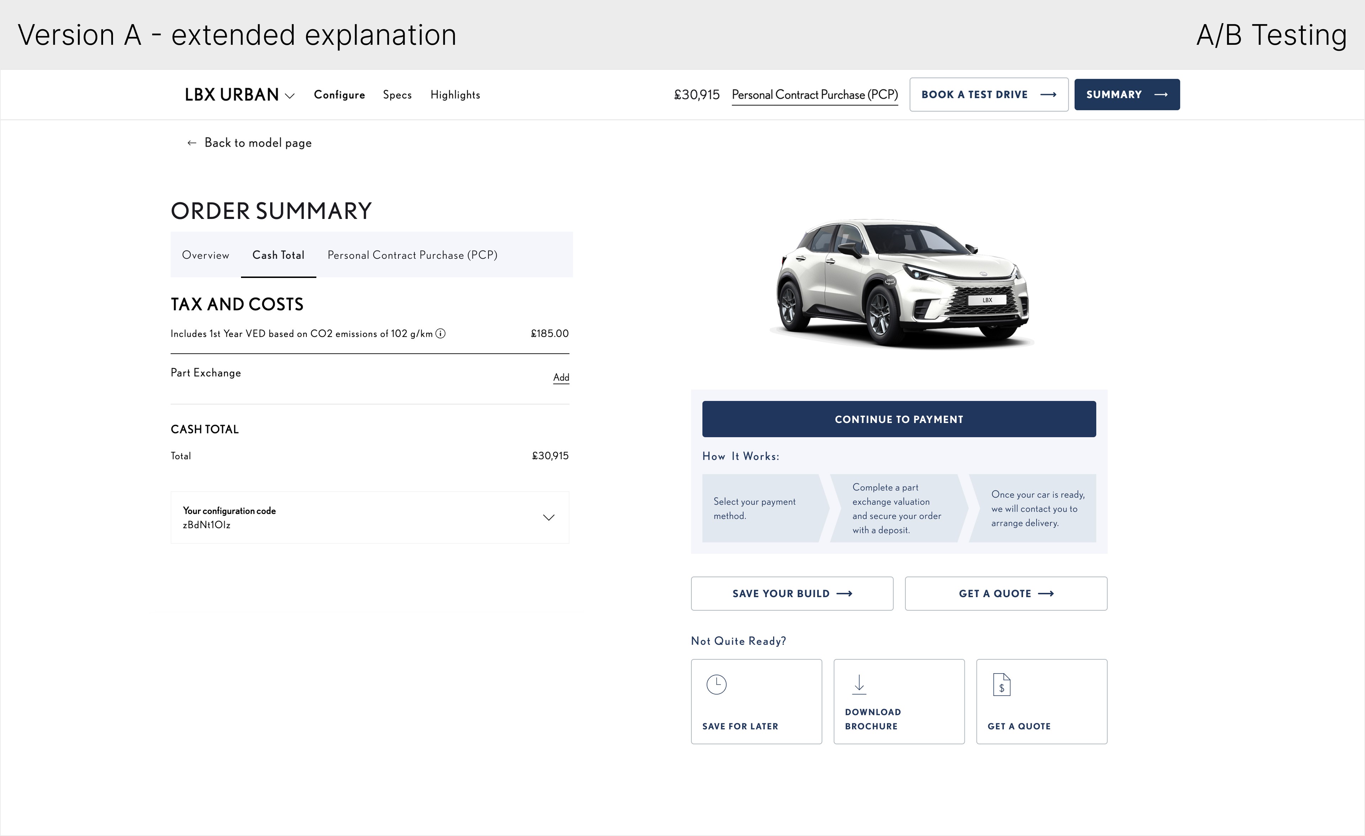
Task: Click the clock icon in Save For Later card
Action: (716, 685)
